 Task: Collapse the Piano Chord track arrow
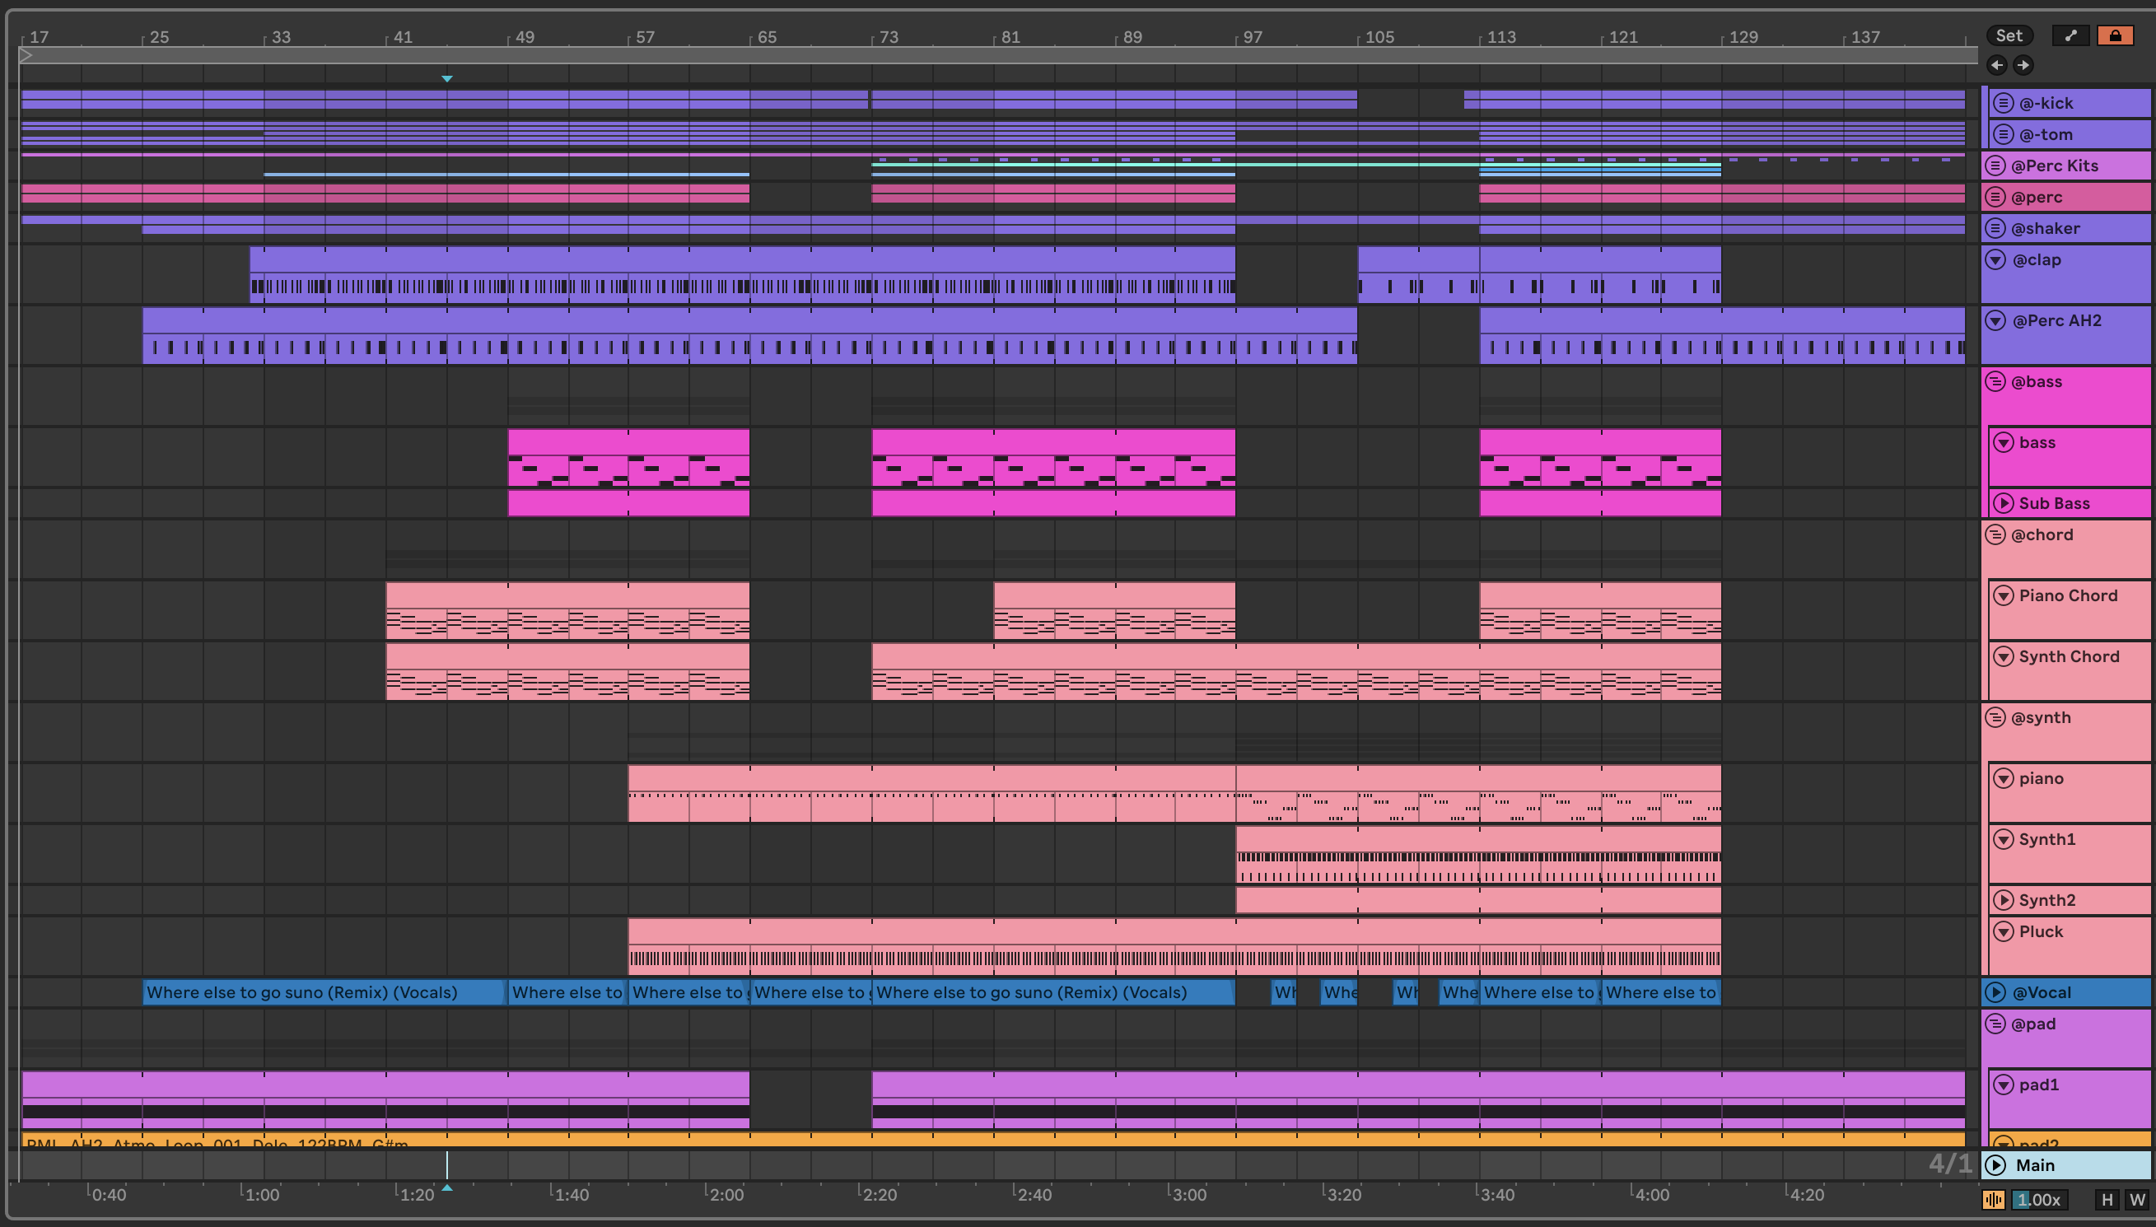coord(2004,596)
